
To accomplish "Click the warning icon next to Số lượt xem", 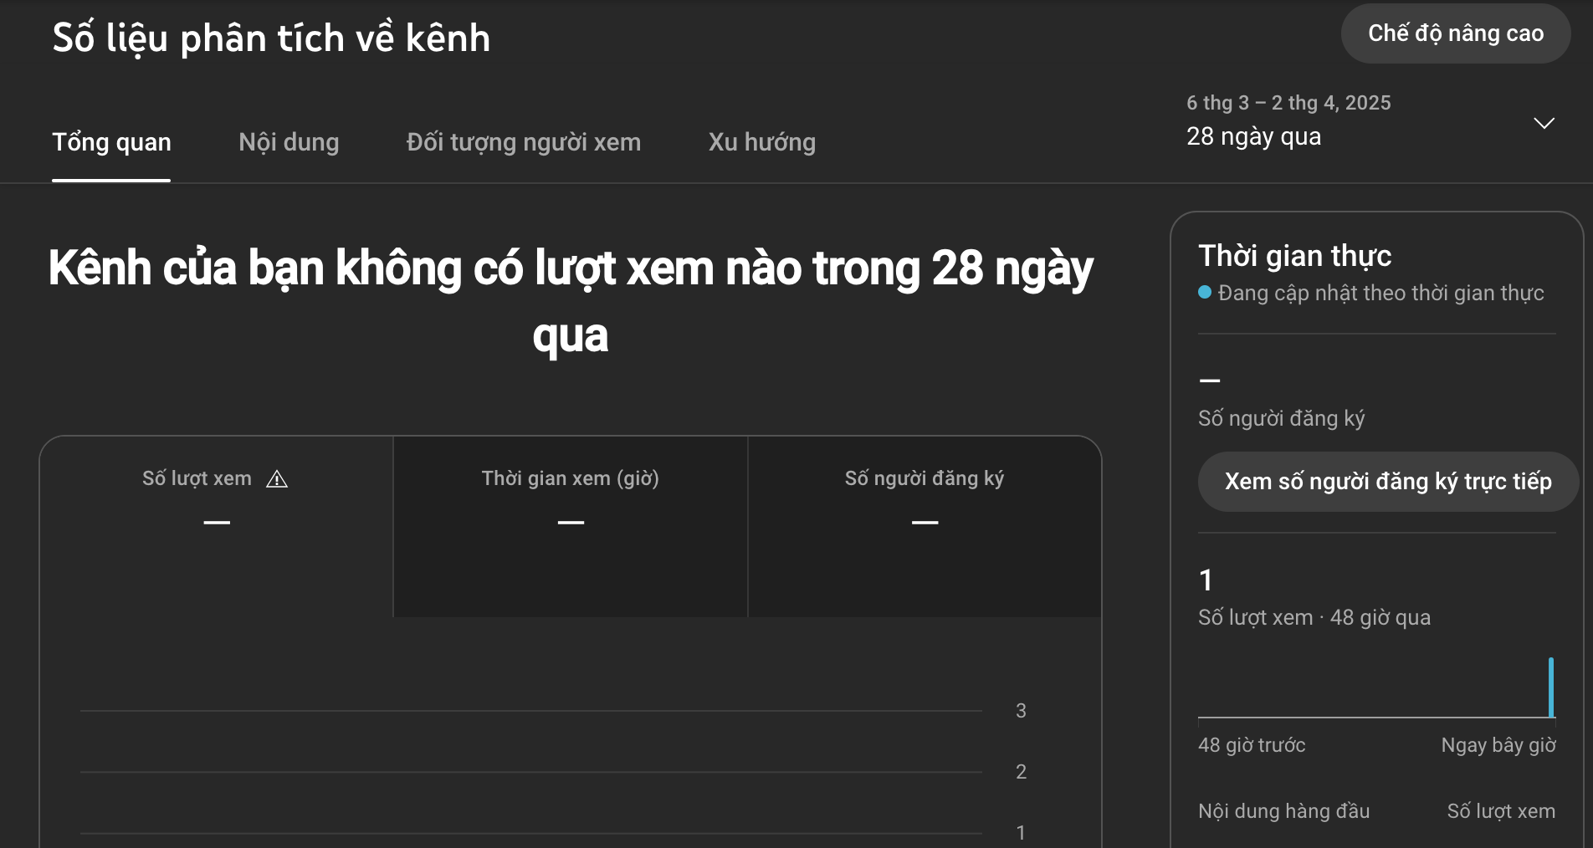I will click(278, 479).
